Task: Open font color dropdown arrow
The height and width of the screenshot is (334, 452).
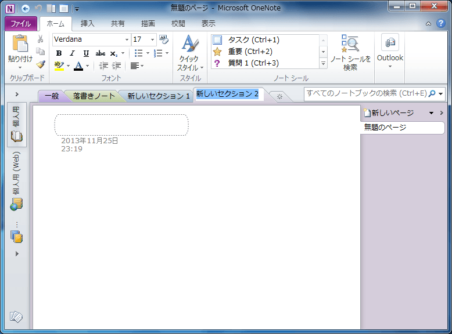Action: coord(88,66)
